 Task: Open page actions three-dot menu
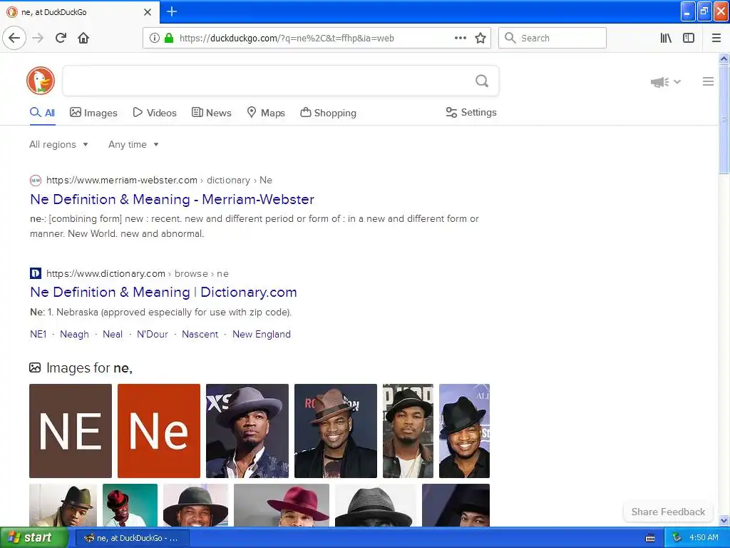coord(461,39)
